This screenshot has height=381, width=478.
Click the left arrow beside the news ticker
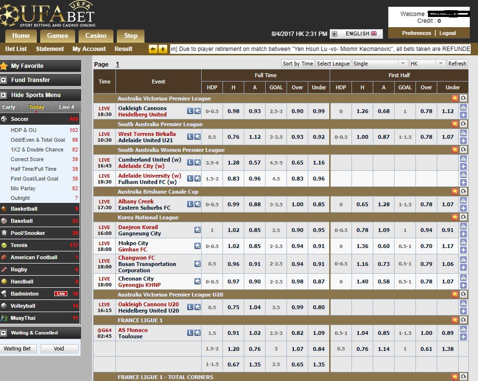tap(153, 49)
